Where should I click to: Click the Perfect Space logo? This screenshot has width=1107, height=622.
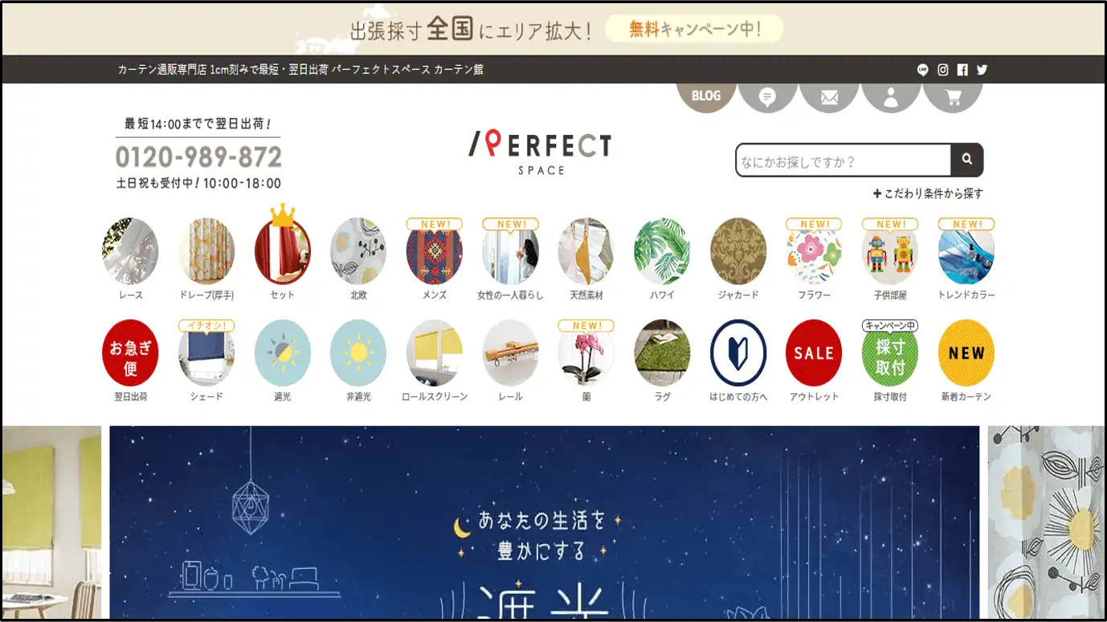click(x=540, y=152)
